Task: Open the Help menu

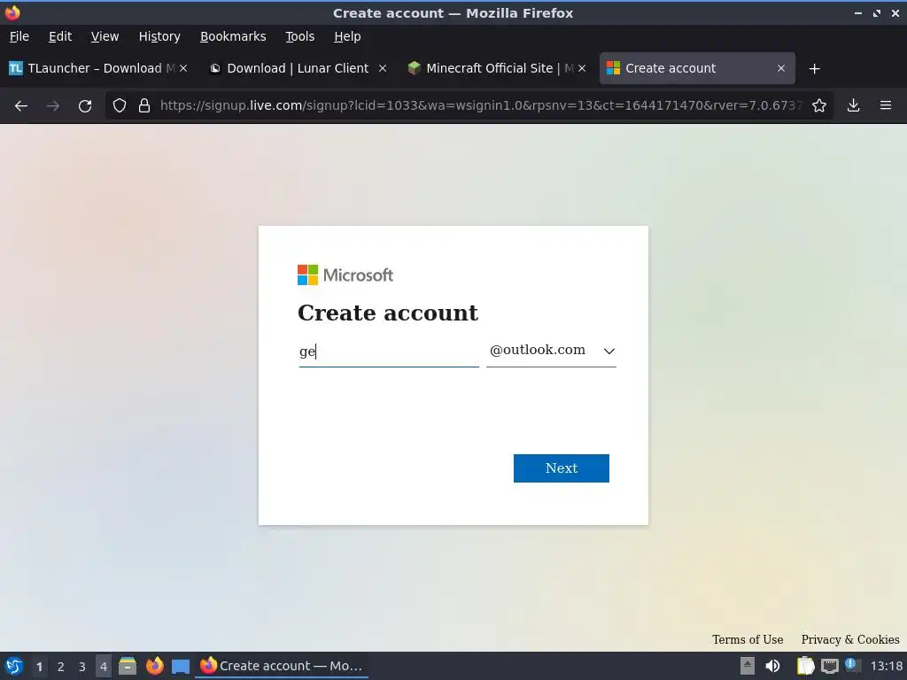Action: (347, 36)
